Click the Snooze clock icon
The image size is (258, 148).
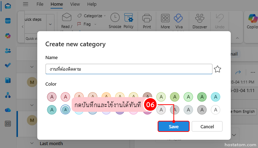pyautogui.click(x=115, y=18)
